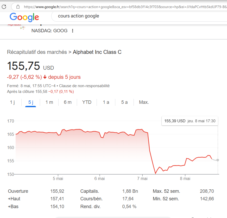
Task: Open three-dot menu next to NASDAQ: GOOG
Action: pos(73,31)
